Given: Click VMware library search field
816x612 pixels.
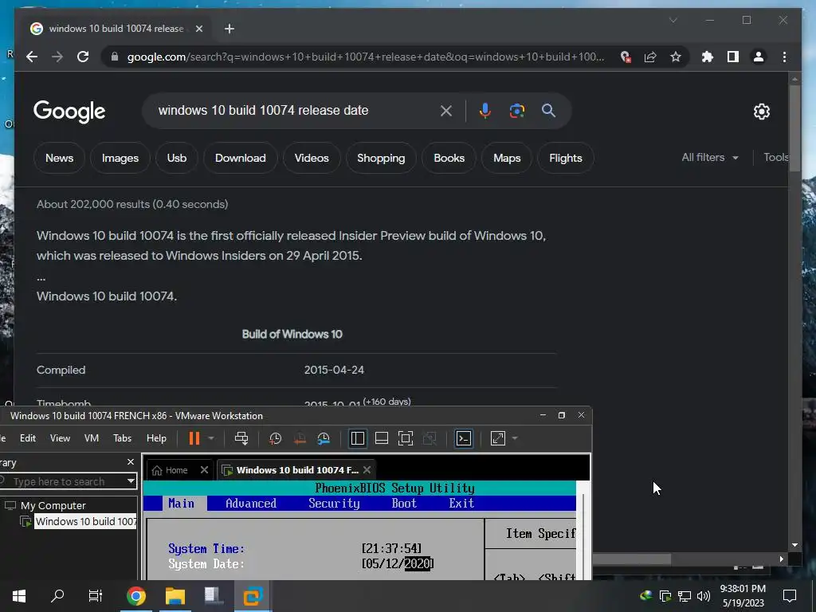Looking at the screenshot, I should point(62,481).
